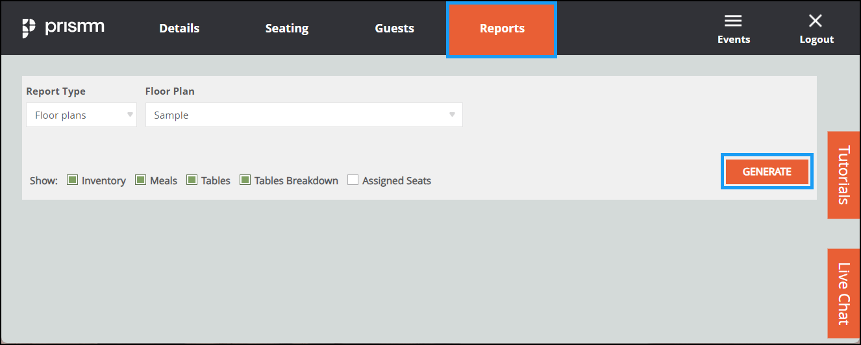Uncheck the Meals checkbox

[x=140, y=180]
